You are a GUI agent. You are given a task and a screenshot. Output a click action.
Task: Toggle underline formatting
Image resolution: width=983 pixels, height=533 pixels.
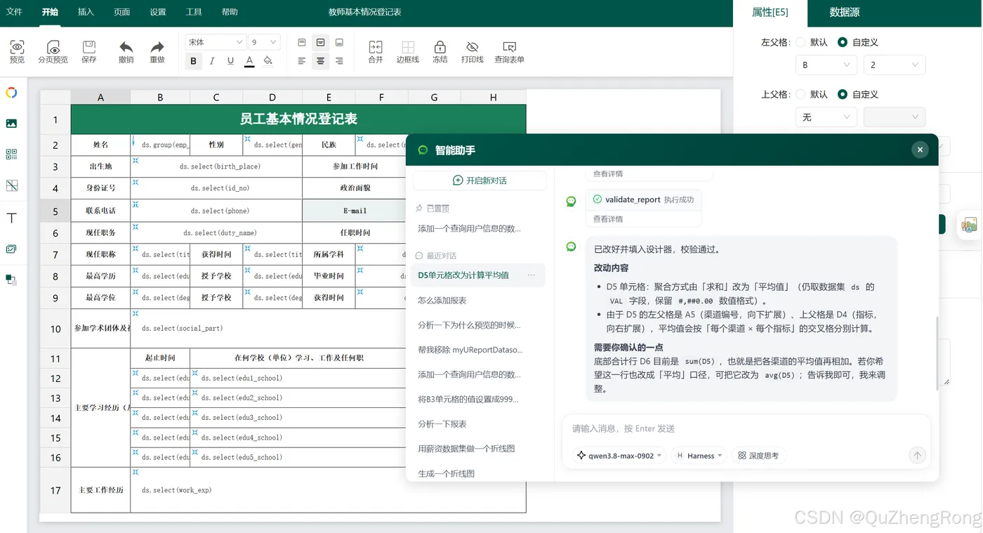230,61
